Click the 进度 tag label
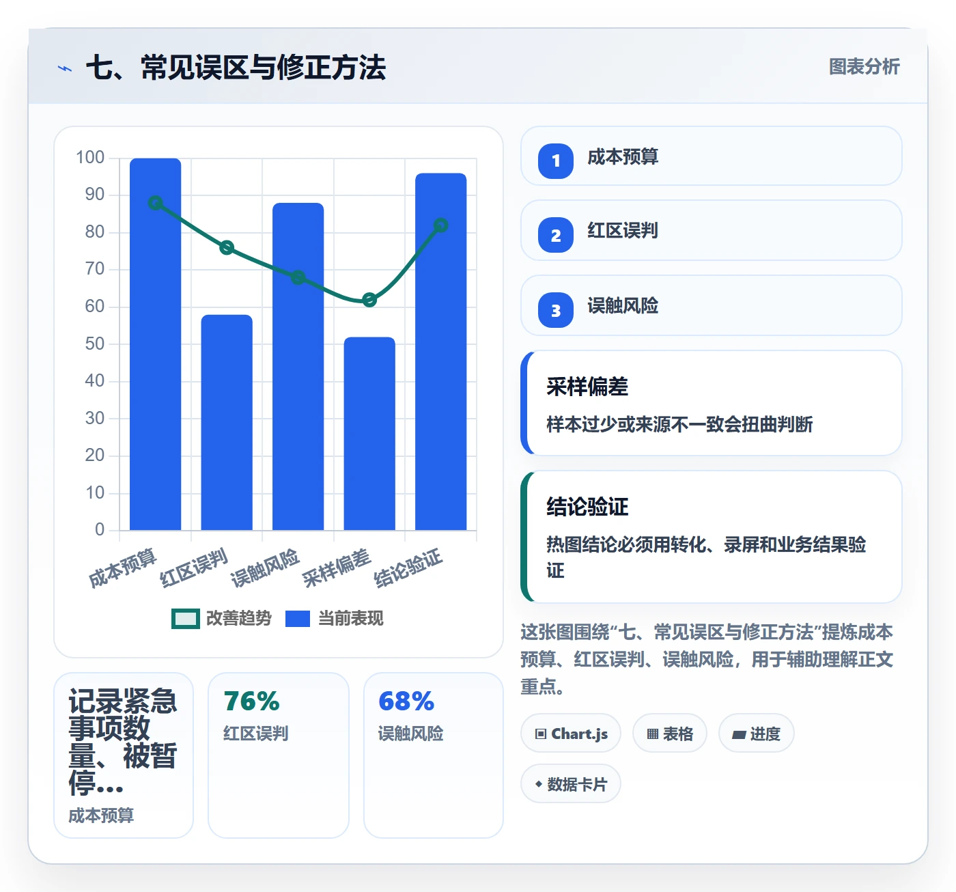The height and width of the screenshot is (892, 956). coord(765,734)
